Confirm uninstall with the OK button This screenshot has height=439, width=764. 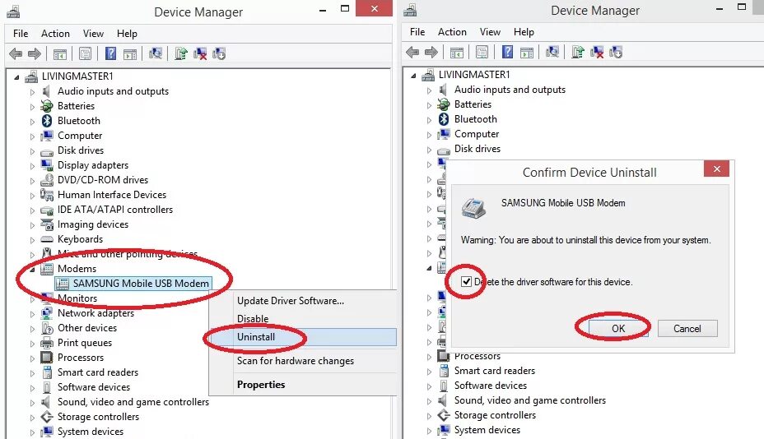tap(618, 329)
